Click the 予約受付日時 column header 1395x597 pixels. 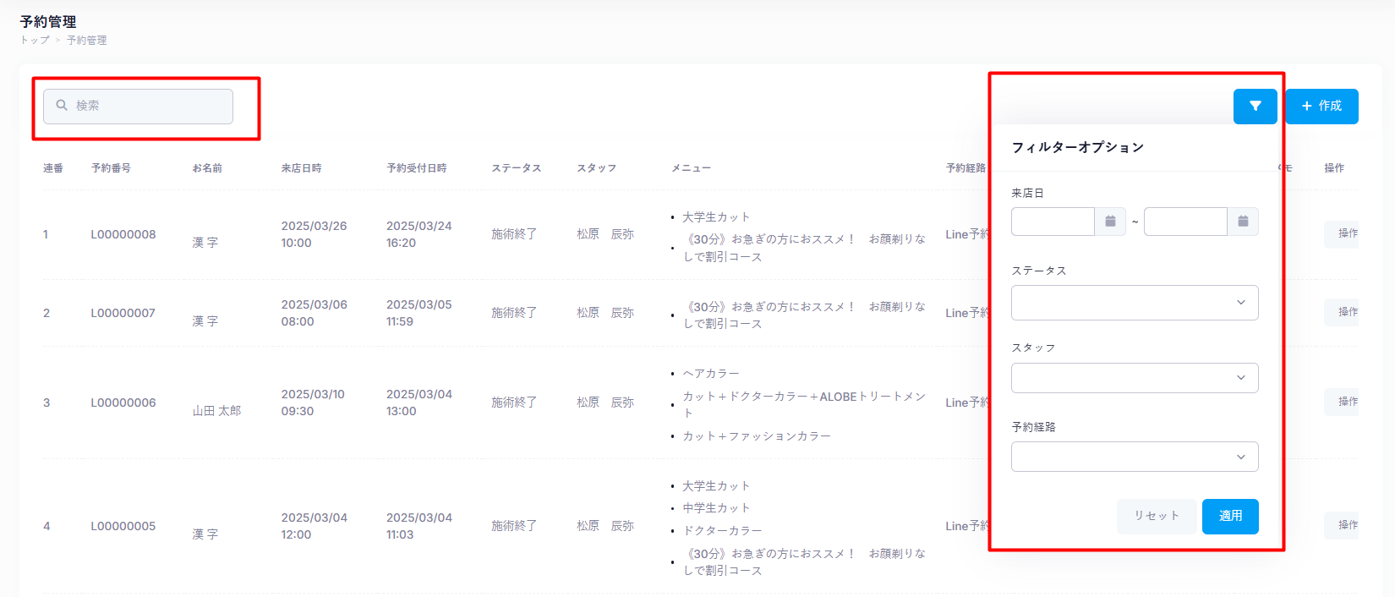pyautogui.click(x=416, y=168)
